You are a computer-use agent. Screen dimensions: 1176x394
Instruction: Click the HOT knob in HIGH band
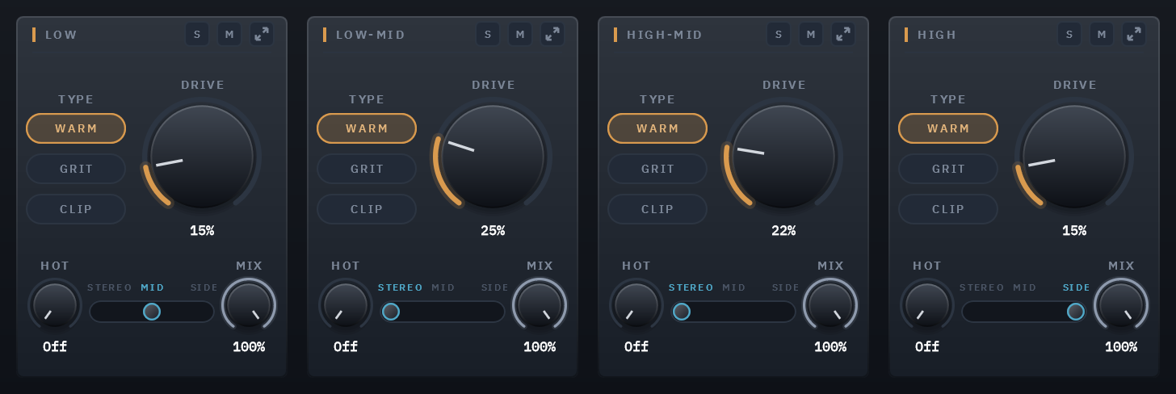coord(927,305)
